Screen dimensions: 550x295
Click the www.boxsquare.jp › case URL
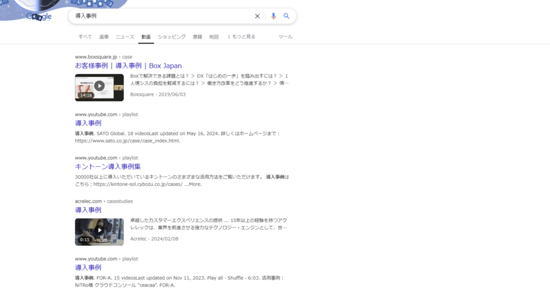click(x=103, y=57)
